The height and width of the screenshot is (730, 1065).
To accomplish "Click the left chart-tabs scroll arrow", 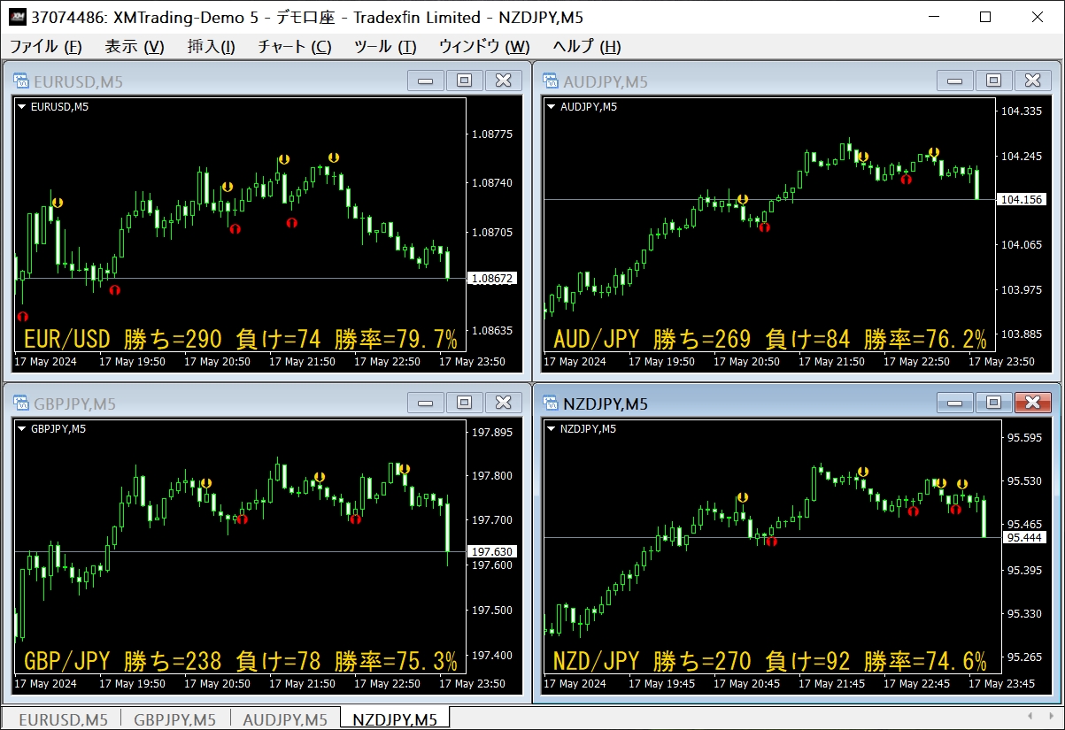I will coord(1028,716).
